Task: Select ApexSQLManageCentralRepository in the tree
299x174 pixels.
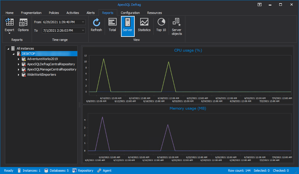Action: click(52, 69)
